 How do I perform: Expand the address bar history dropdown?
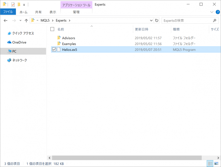[151, 20]
